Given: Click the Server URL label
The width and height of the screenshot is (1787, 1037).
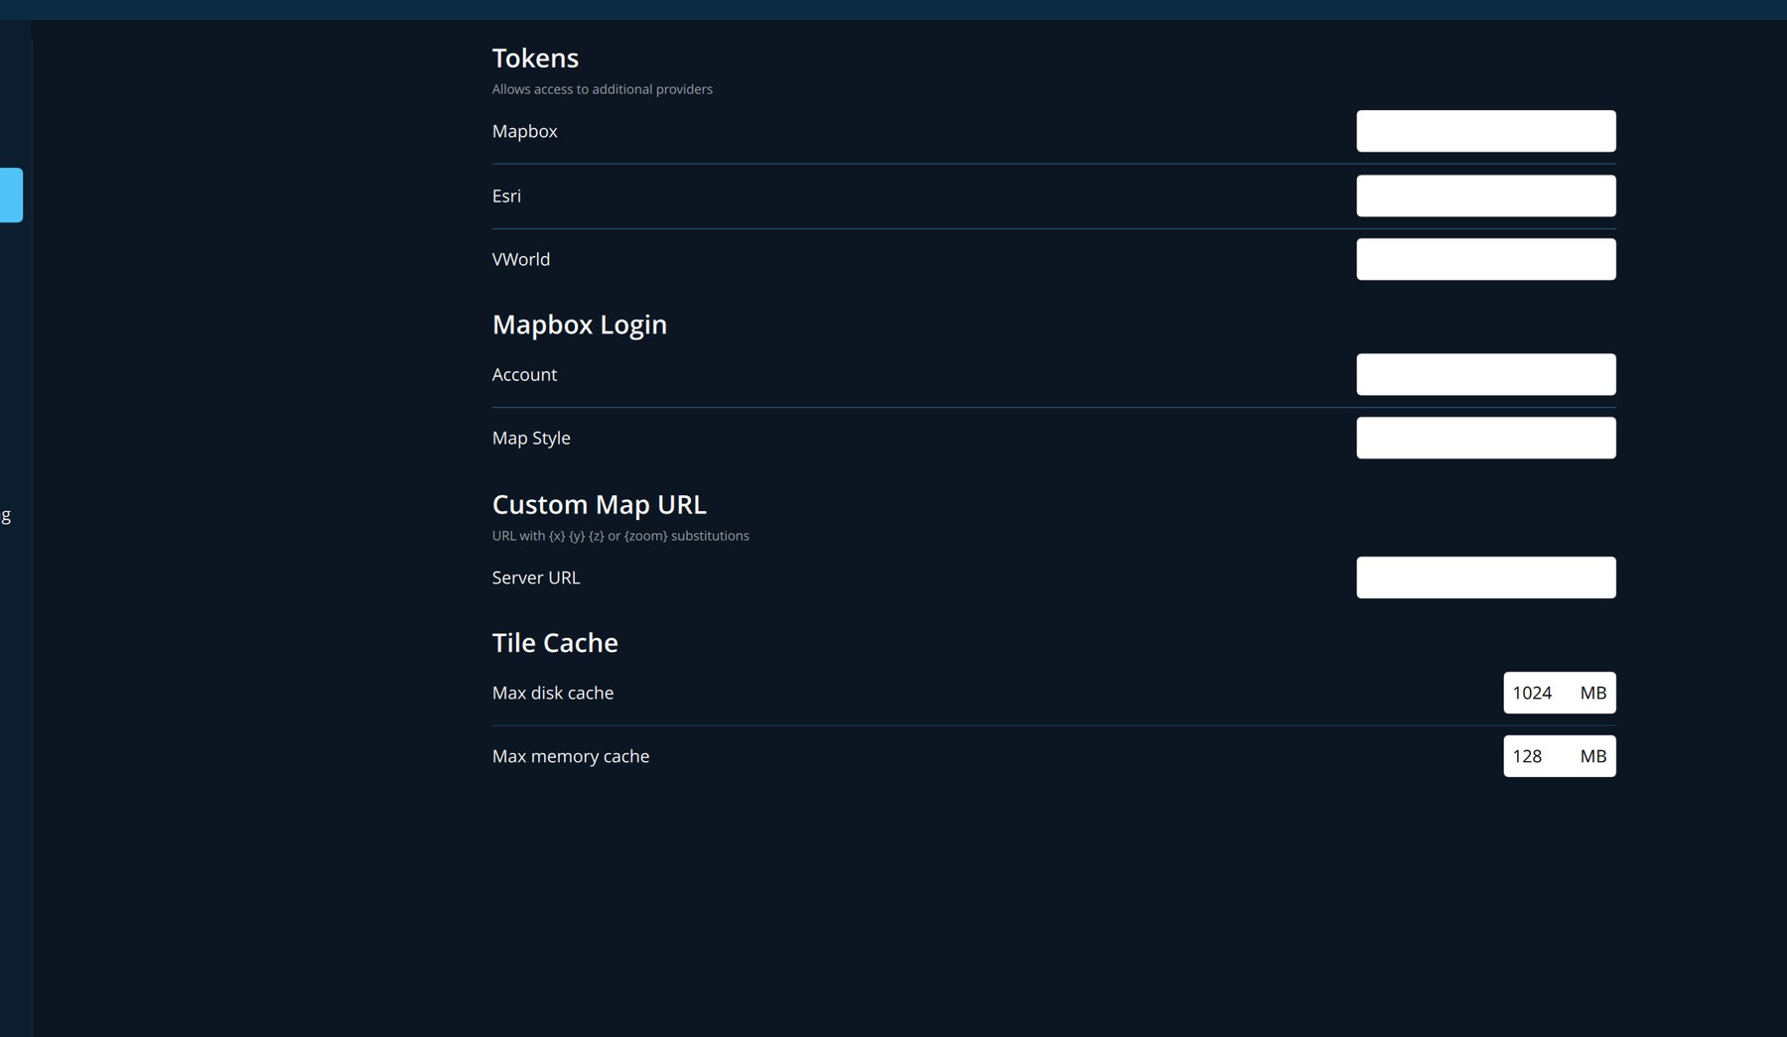Looking at the screenshot, I should point(536,578).
